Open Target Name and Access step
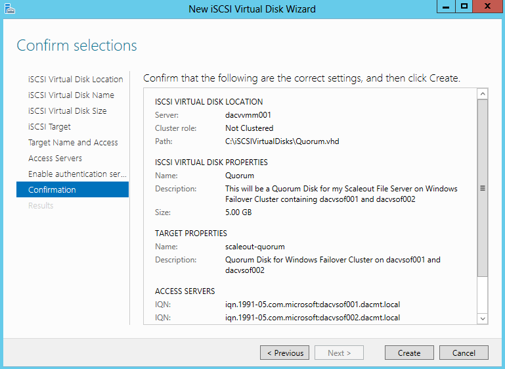The image size is (505, 369). coord(73,143)
